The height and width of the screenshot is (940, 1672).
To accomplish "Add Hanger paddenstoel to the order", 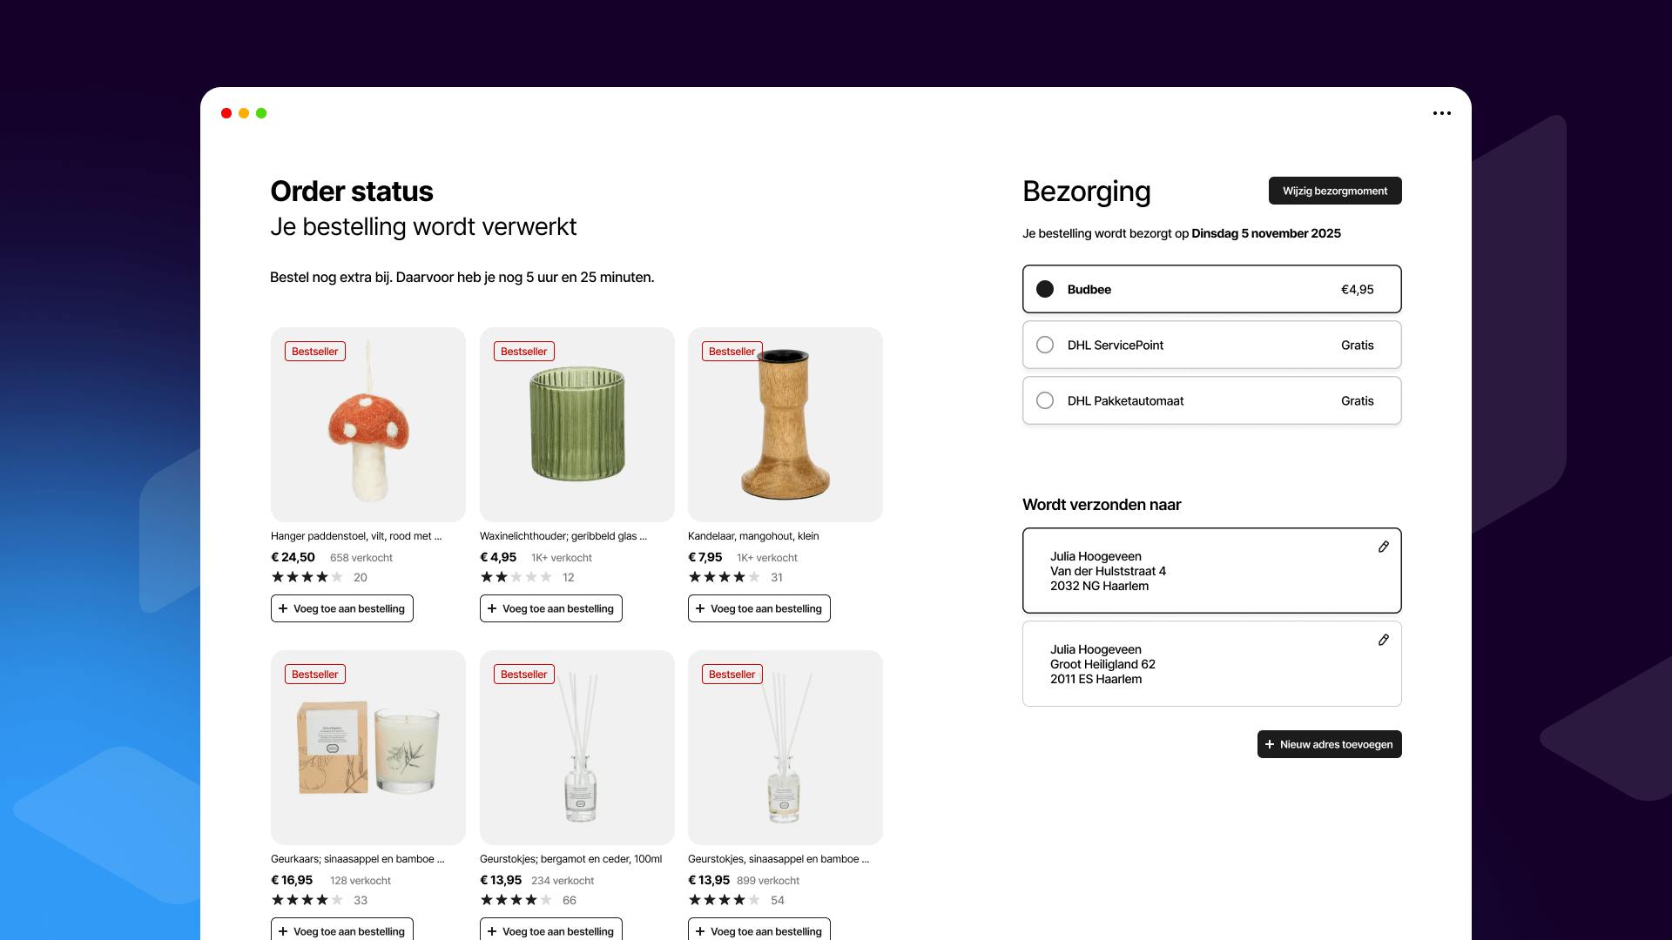I will click(x=341, y=608).
